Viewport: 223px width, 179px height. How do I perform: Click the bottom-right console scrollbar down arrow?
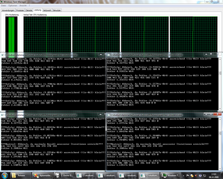[x=220, y=168]
